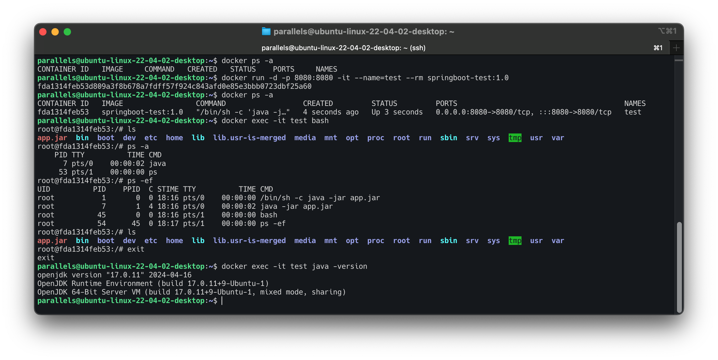Click highlighted tmp in first ls output

515,138
